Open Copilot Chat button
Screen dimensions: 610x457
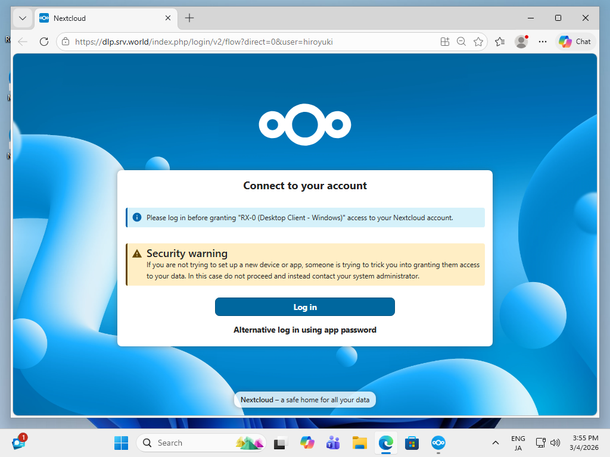pyautogui.click(x=575, y=42)
